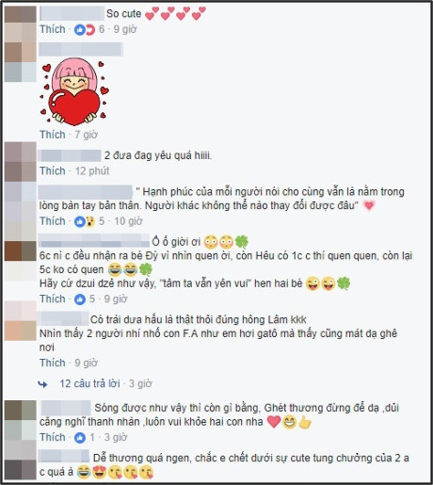The height and width of the screenshot is (485, 433).
Task: Click the reply arrow icon beside "12 câu trả lời"
Action: [x=42, y=384]
